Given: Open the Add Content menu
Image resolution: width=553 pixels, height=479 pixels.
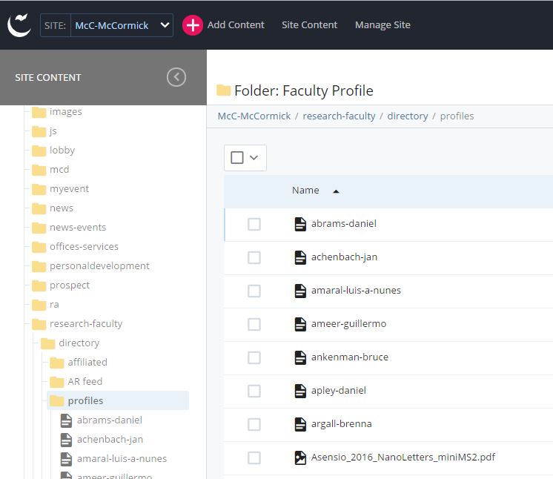Looking at the screenshot, I should pos(236,24).
